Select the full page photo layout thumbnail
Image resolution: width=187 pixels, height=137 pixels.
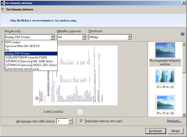click(165, 50)
